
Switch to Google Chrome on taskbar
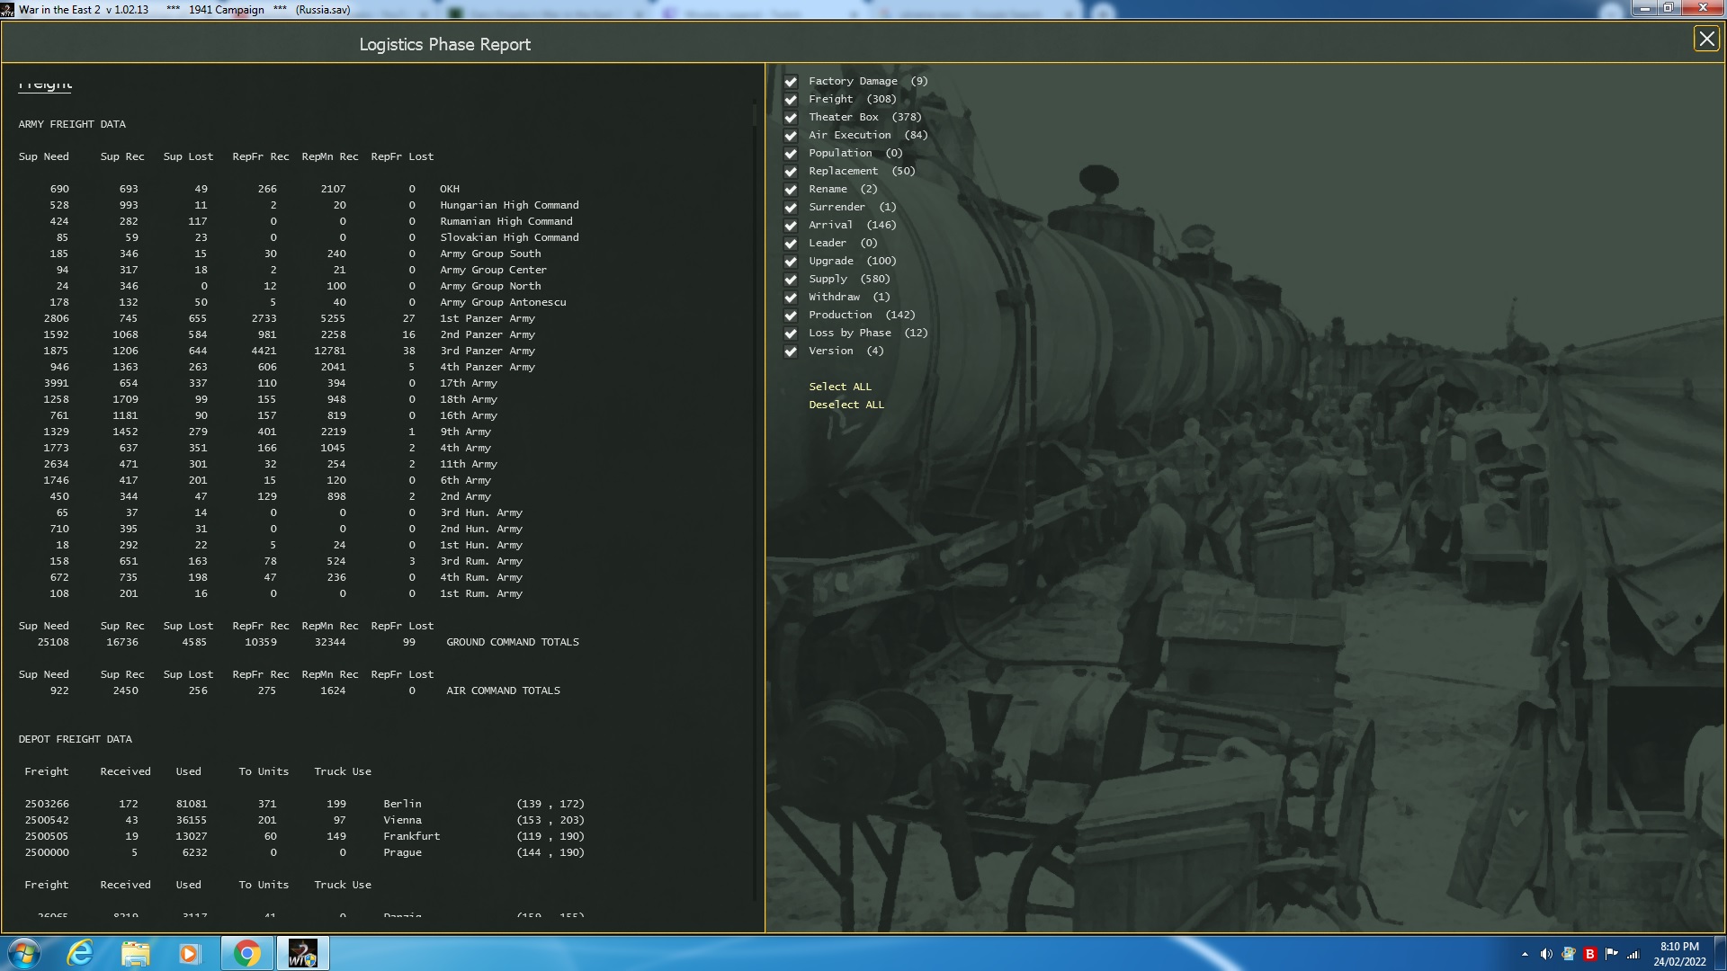point(246,953)
